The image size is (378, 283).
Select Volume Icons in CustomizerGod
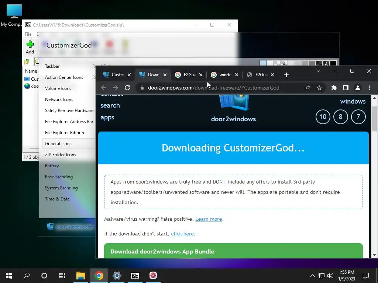(58, 88)
